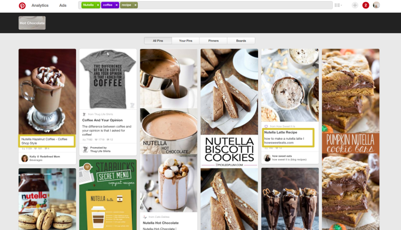Open the Nutella jar and macarons image

point(47,199)
